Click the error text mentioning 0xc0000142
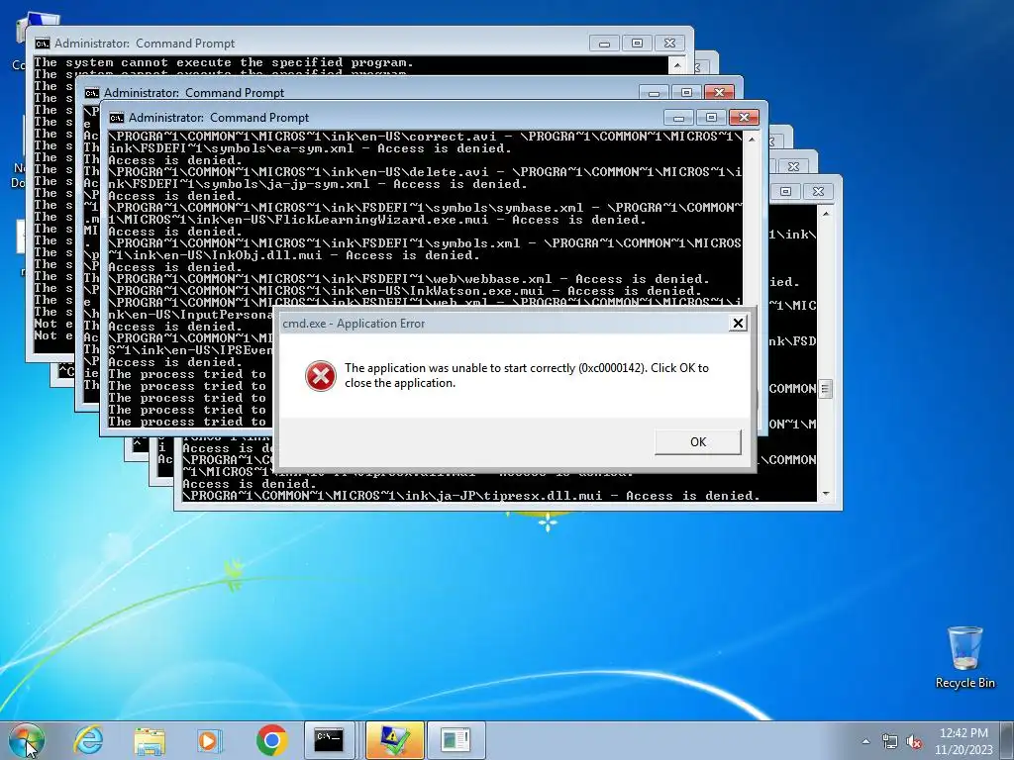 [527, 375]
